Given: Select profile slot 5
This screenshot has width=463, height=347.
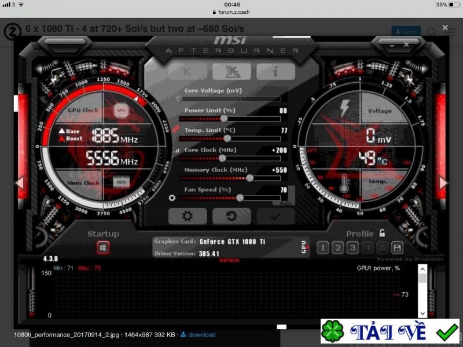Looking at the screenshot, I should click(x=383, y=248).
